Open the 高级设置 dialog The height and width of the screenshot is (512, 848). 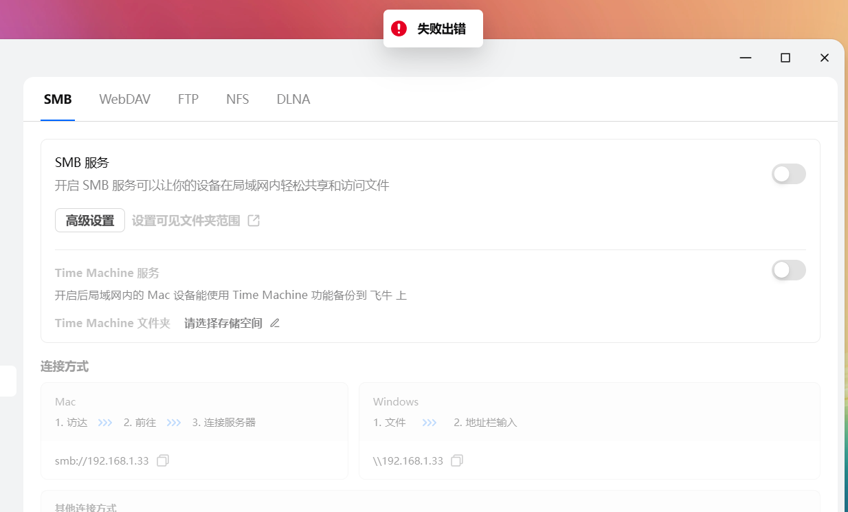tap(89, 220)
